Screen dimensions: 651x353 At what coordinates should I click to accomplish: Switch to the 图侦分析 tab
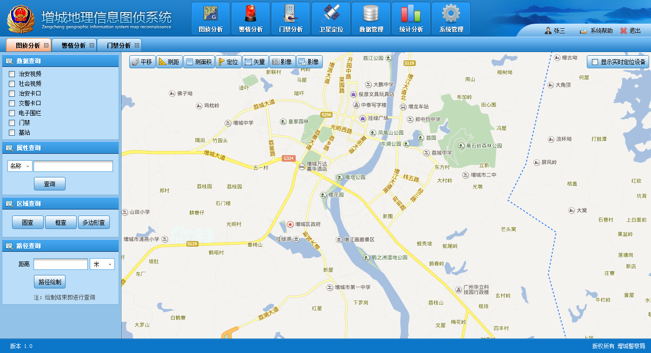[28, 46]
